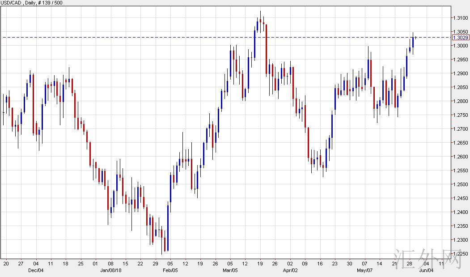The height and width of the screenshot is (277, 470).
Task: Select the Jun/04 month label
Action: [x=425, y=270]
